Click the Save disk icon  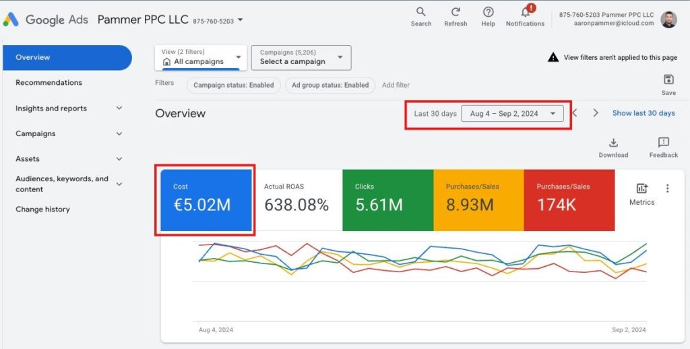pos(668,80)
